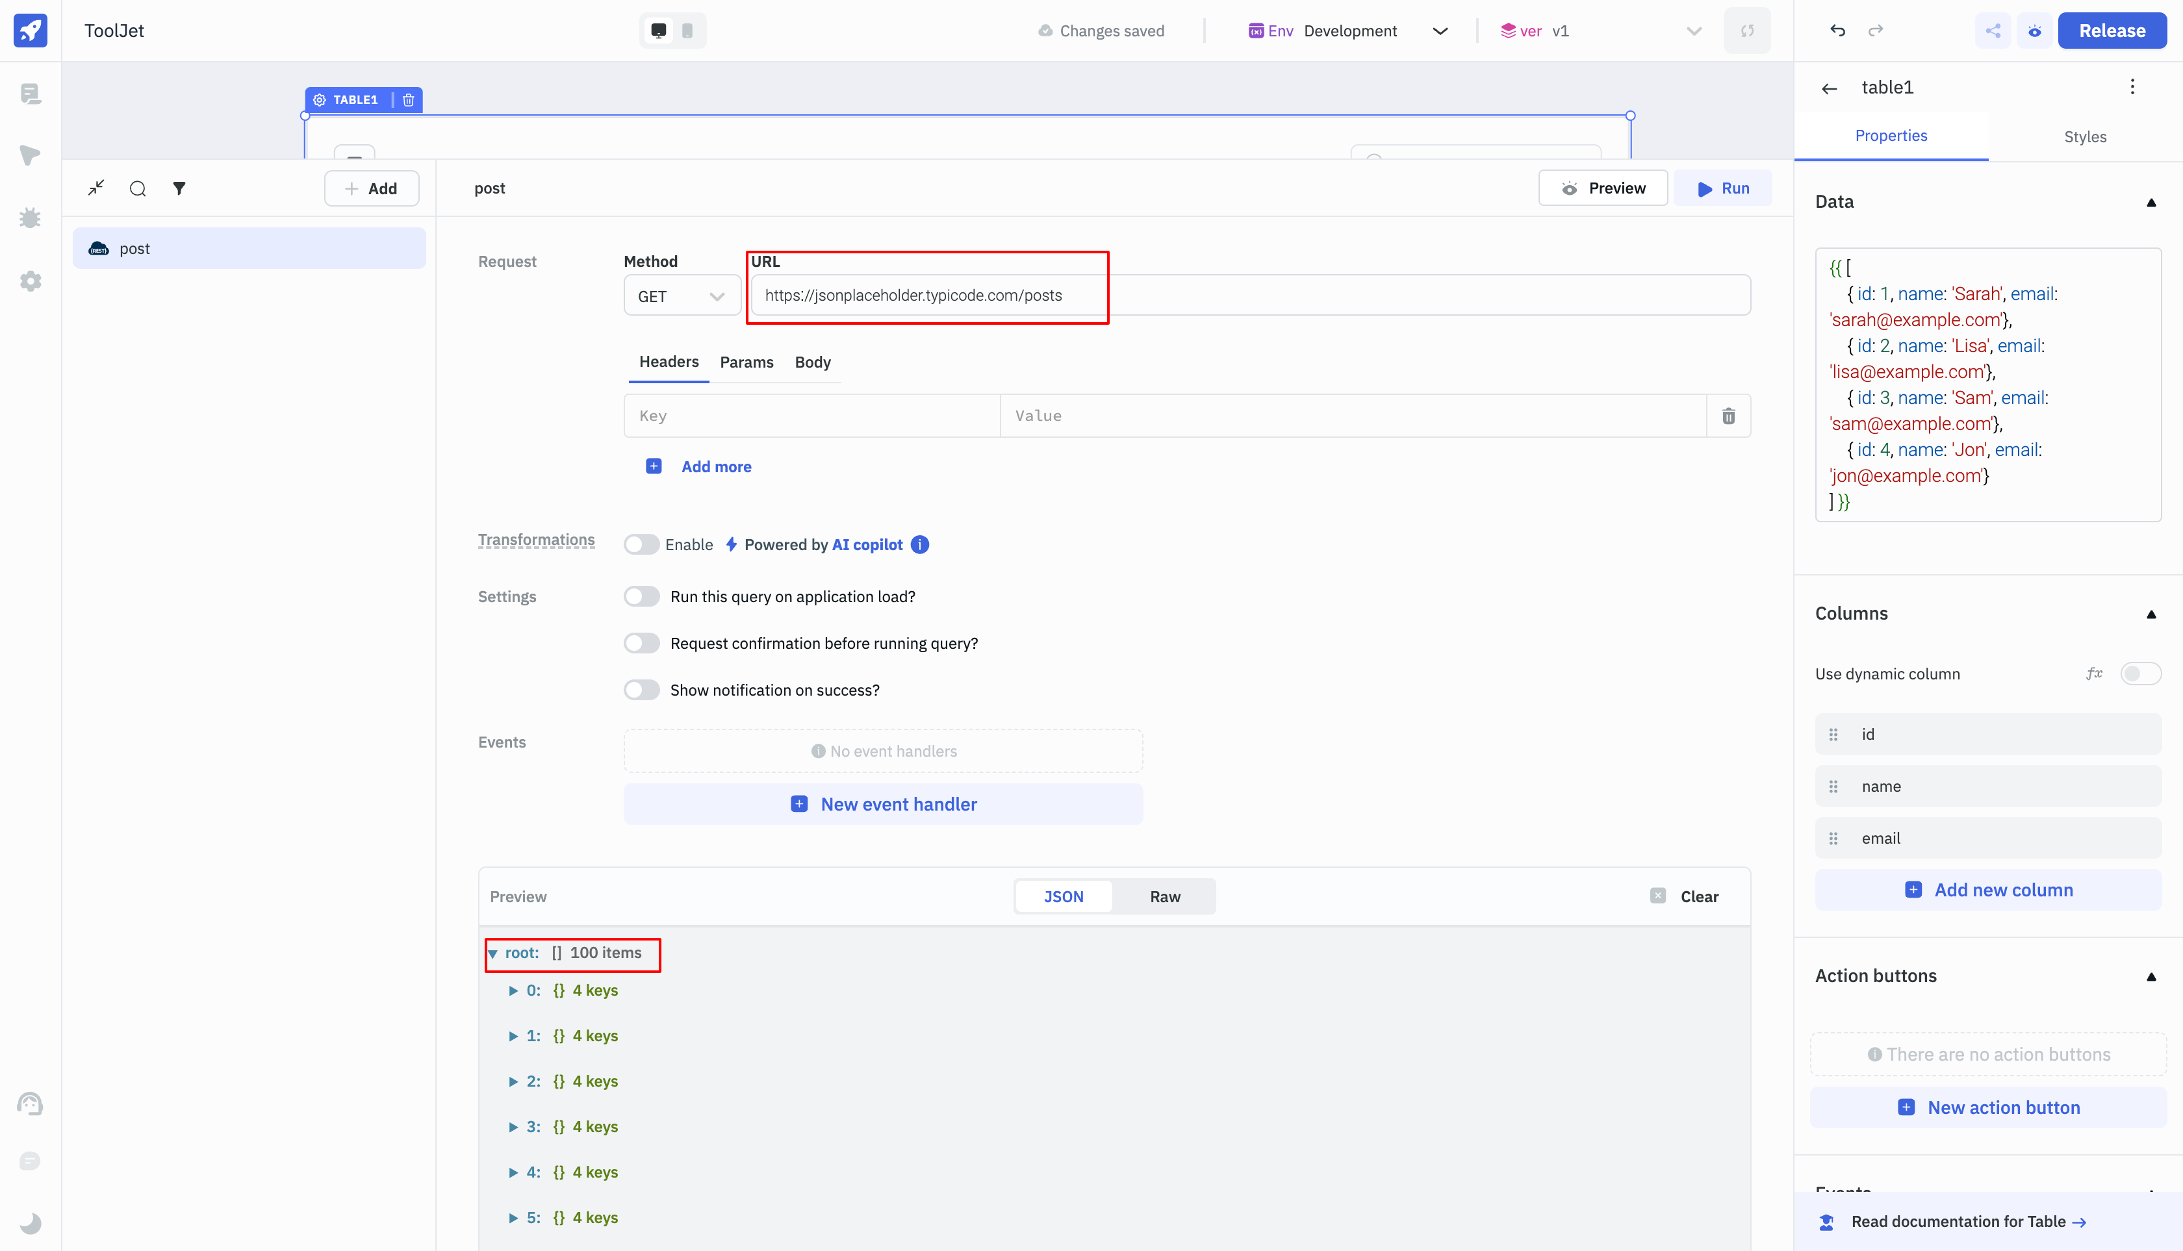Click the URL input field
Viewport: 2183px width, 1251px height.
[x=1244, y=294]
